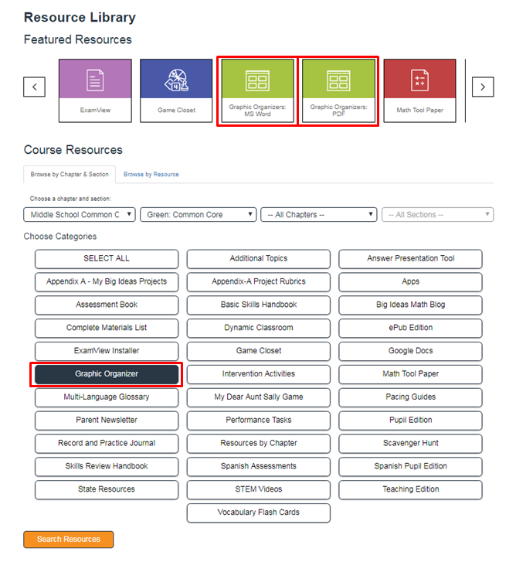The image size is (516, 562).
Task: Deselect the Graphic Organizer category
Action: click(x=107, y=374)
